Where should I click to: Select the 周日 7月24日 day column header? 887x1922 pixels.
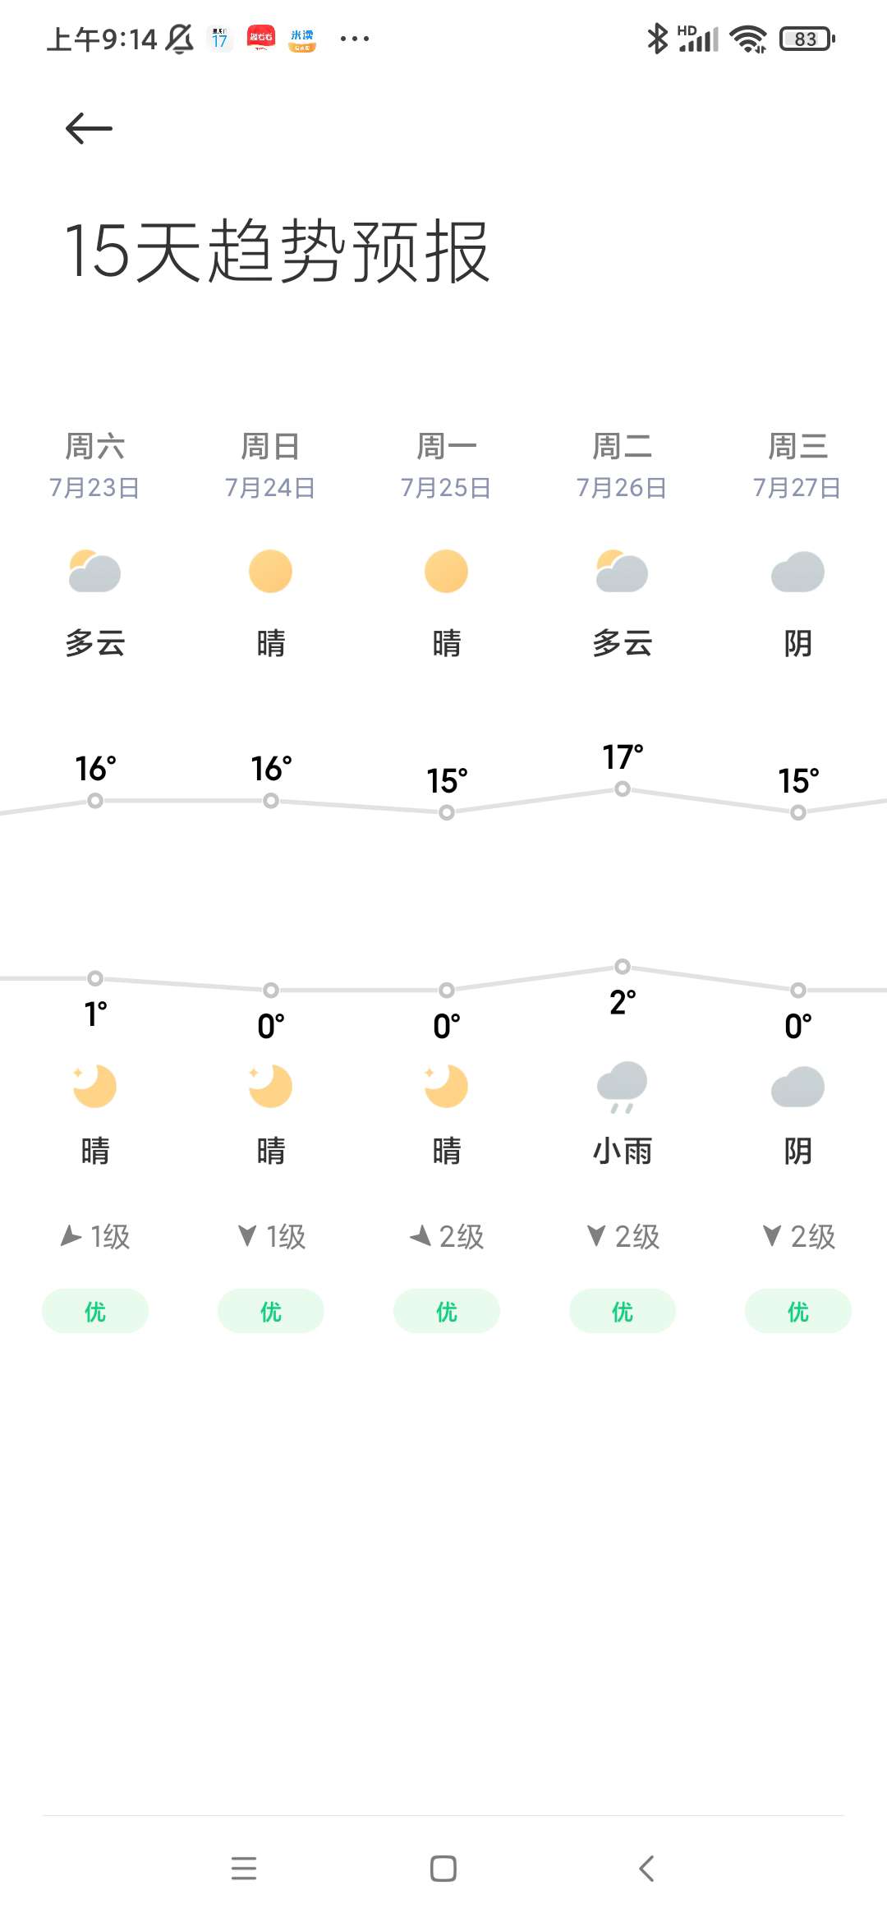[270, 466]
